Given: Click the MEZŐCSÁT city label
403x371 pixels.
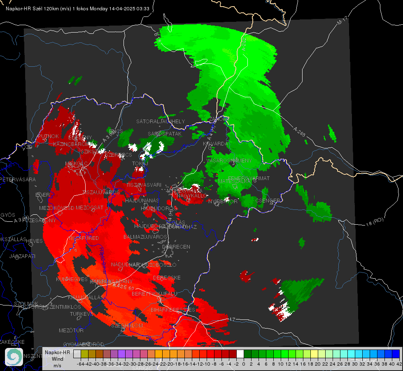Looking at the screenshot, I should (89, 207).
